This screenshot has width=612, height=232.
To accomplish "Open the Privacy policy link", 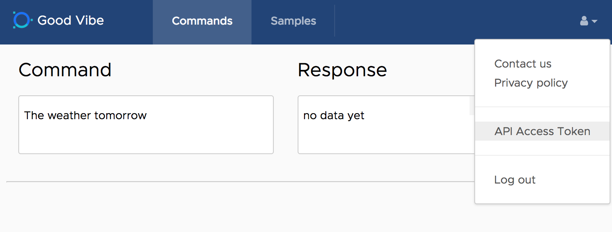I will pos(530,83).
